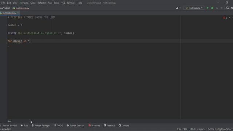The height and width of the screenshot is (131, 233).
Task: Open the Terminal tool window
Action: click(x=109, y=126)
